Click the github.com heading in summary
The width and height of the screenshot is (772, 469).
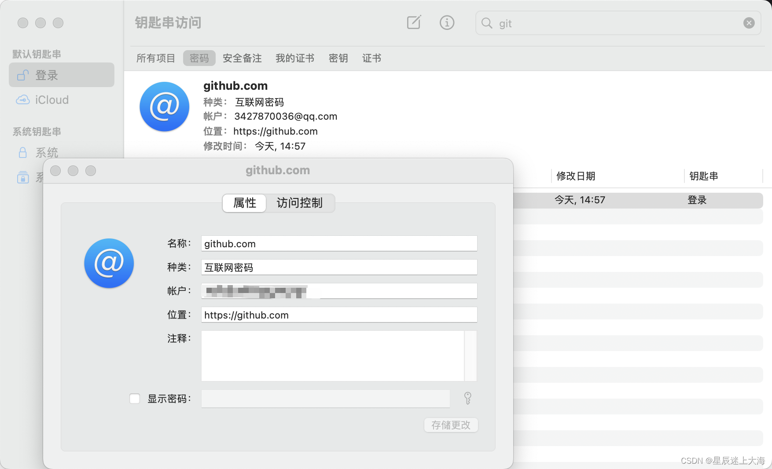235,86
